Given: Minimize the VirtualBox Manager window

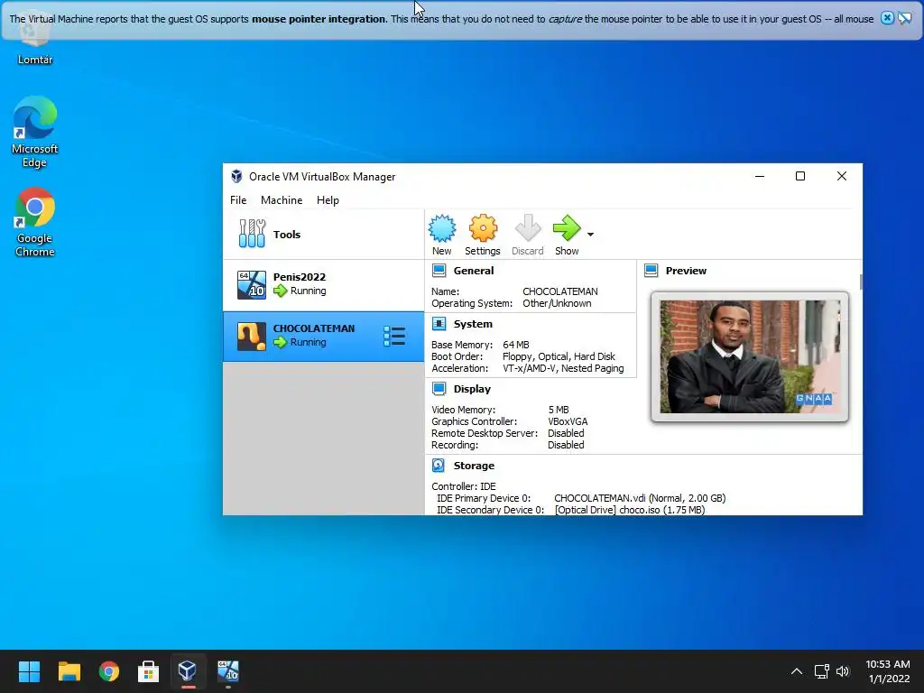Looking at the screenshot, I should click(x=760, y=176).
